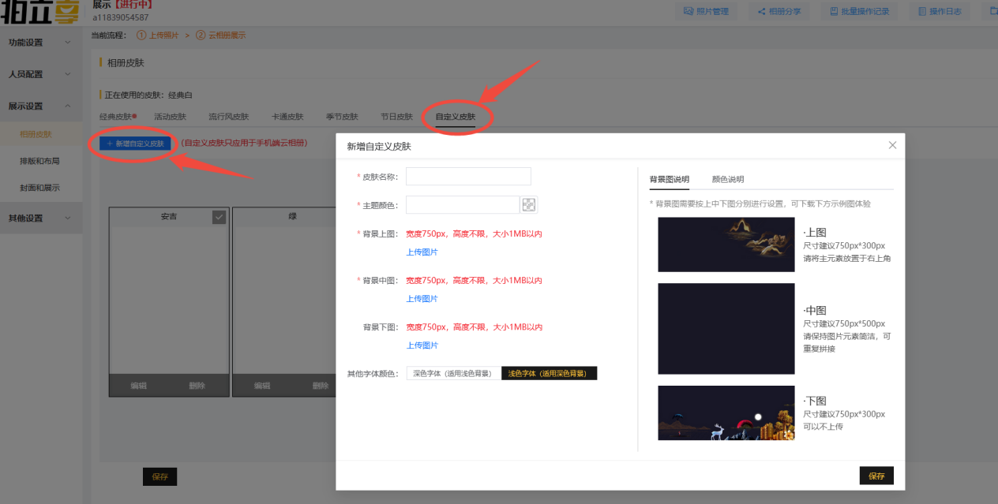This screenshot has width=998, height=504.
Task: Click 上传图片 link under 背景上图
Action: pos(422,252)
